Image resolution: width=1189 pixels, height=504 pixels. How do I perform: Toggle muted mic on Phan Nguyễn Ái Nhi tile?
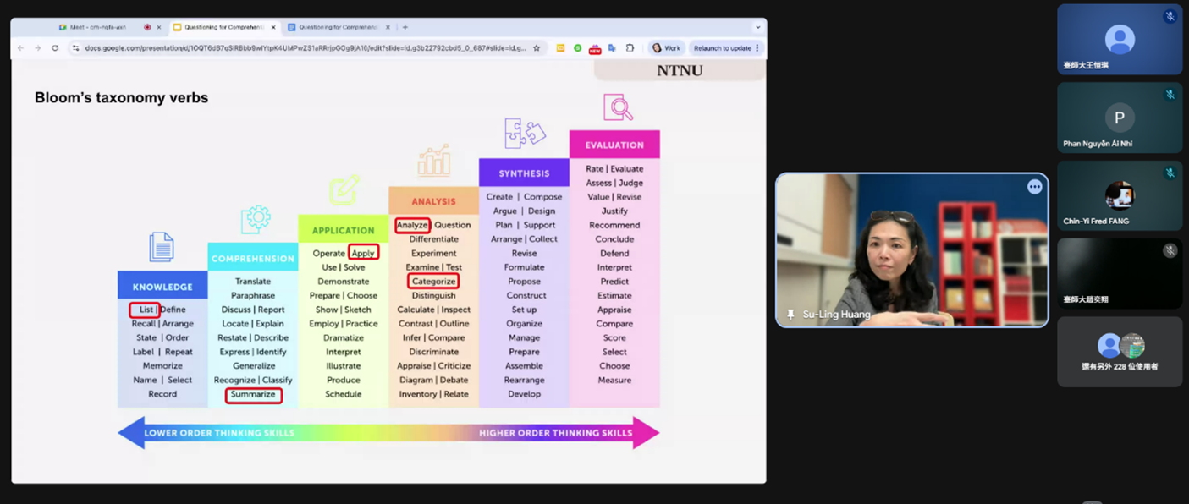tap(1170, 95)
